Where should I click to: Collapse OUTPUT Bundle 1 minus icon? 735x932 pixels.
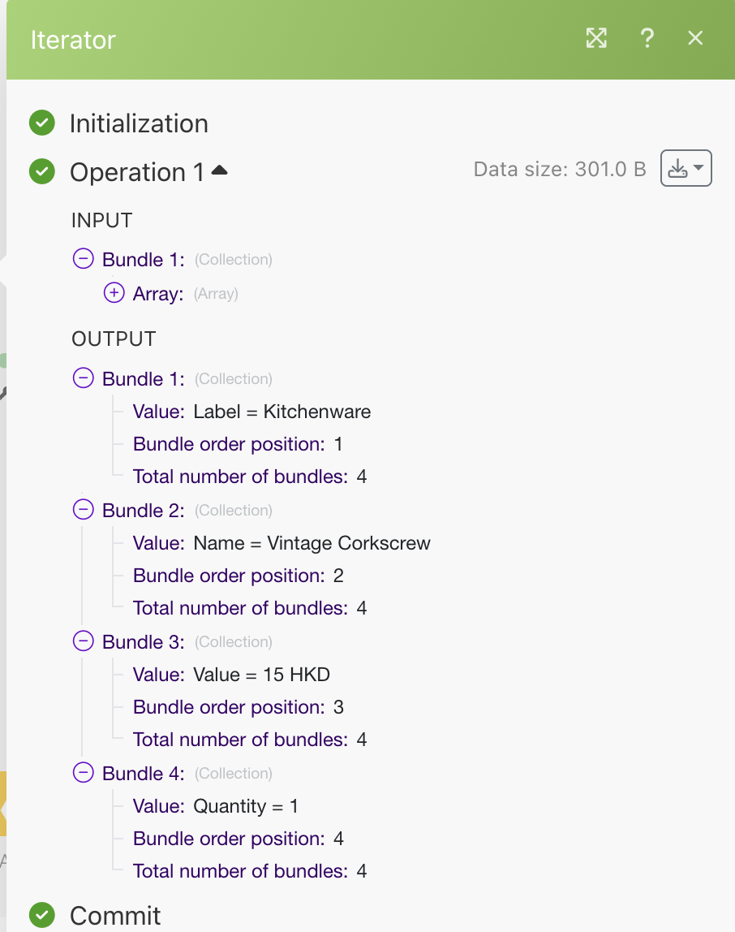click(x=83, y=378)
